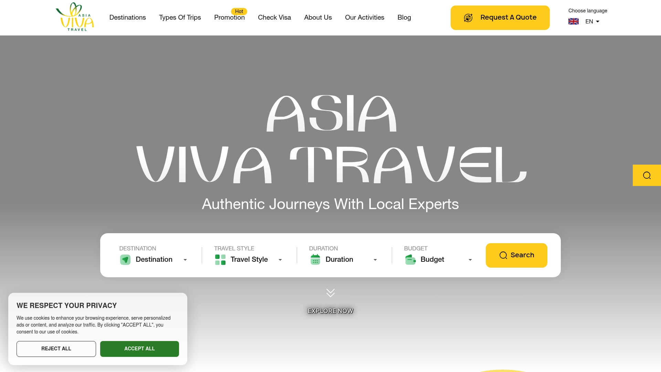Image resolution: width=661 pixels, height=372 pixels.
Task: Click the Choose language label
Action: click(588, 11)
